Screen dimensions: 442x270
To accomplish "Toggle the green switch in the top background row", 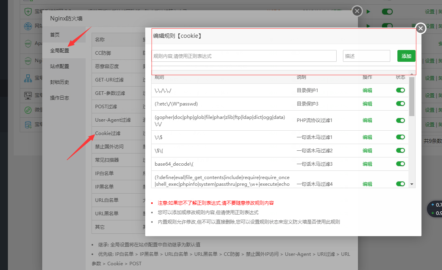I will pos(387,11).
